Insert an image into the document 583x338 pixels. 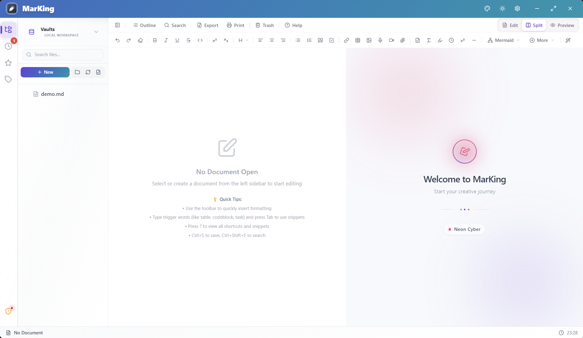(369, 40)
